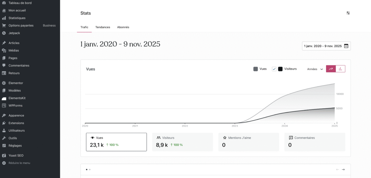
Task: Select the Visiteurs stat card
Action: 182,142
